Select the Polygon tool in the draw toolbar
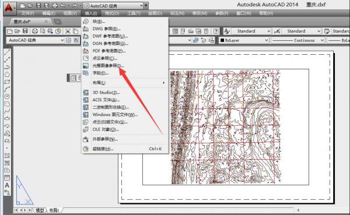Screen dimensions: 350x215 tap(7, 74)
